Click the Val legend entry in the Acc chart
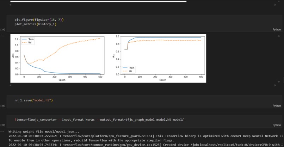This screenshot has width=284, height=147. [x=128, y=71]
